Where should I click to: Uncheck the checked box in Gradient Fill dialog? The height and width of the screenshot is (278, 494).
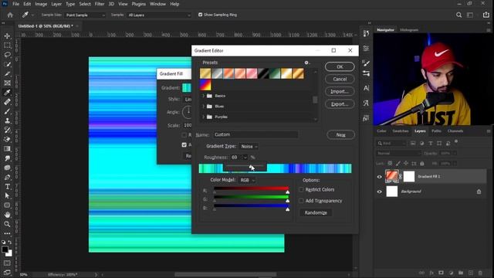[184, 144]
